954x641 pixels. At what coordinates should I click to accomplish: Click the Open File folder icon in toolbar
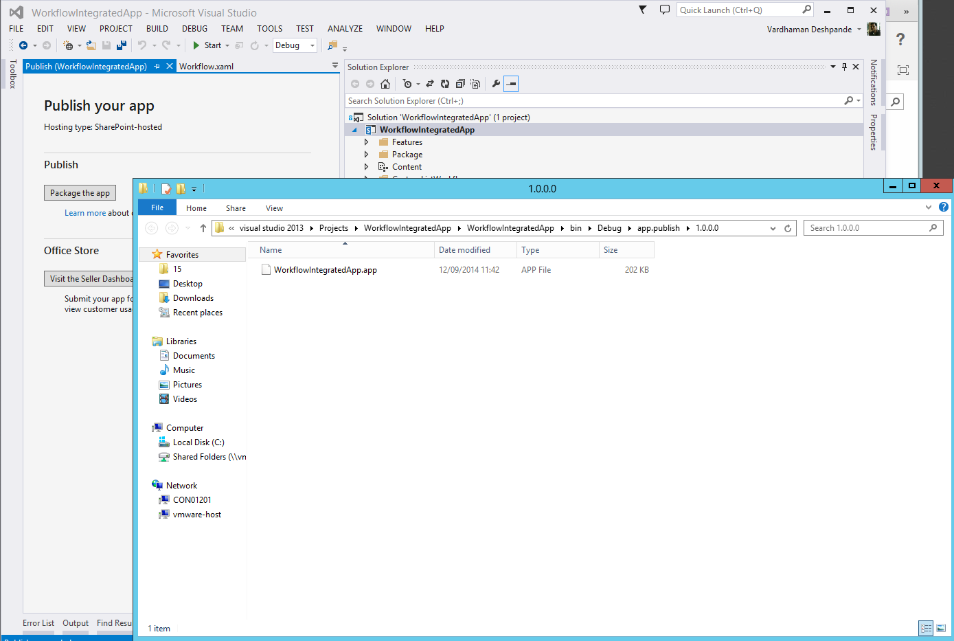91,45
